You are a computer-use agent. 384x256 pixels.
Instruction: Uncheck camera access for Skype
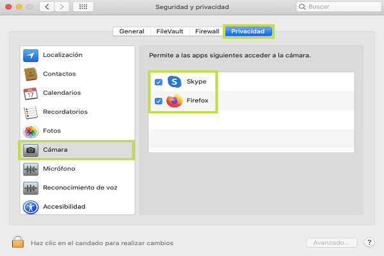(158, 82)
